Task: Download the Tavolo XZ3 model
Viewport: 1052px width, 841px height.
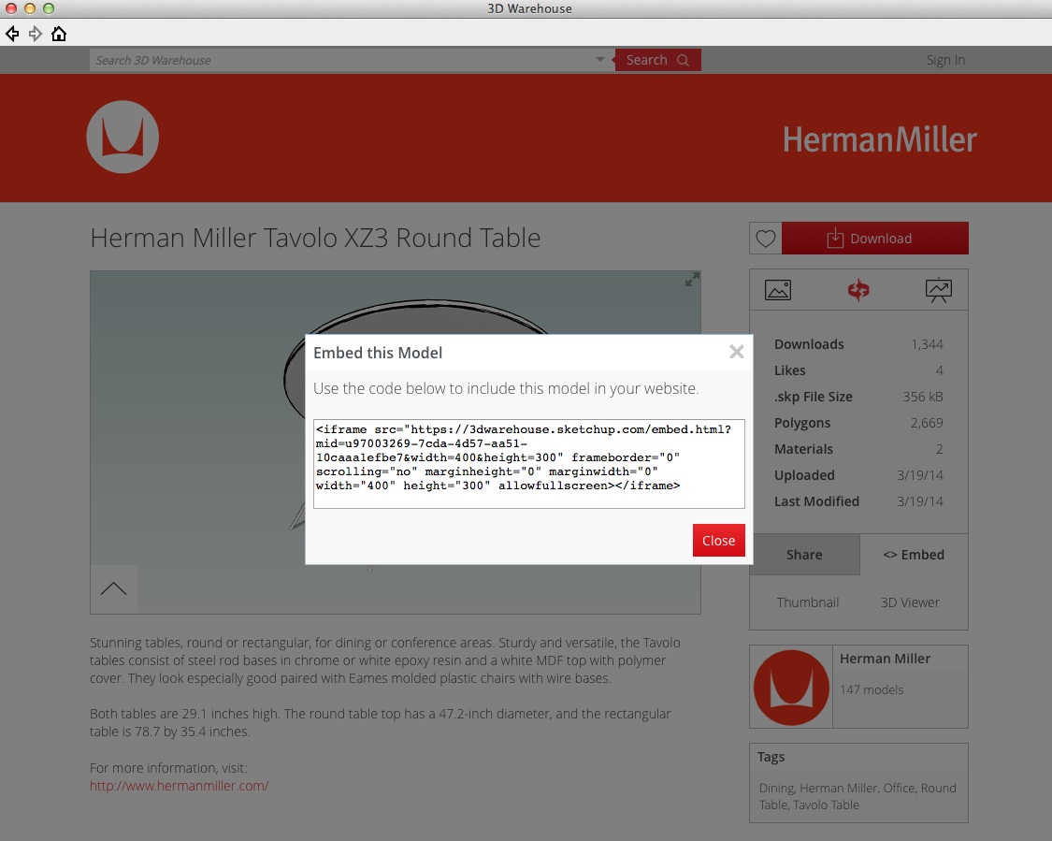Action: click(x=875, y=239)
